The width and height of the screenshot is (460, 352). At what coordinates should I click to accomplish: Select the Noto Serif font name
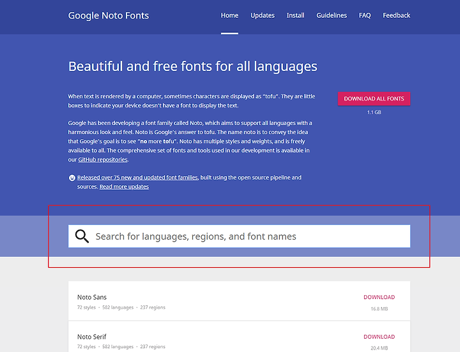pos(92,337)
